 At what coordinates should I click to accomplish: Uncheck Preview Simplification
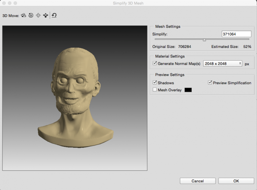click(210, 82)
